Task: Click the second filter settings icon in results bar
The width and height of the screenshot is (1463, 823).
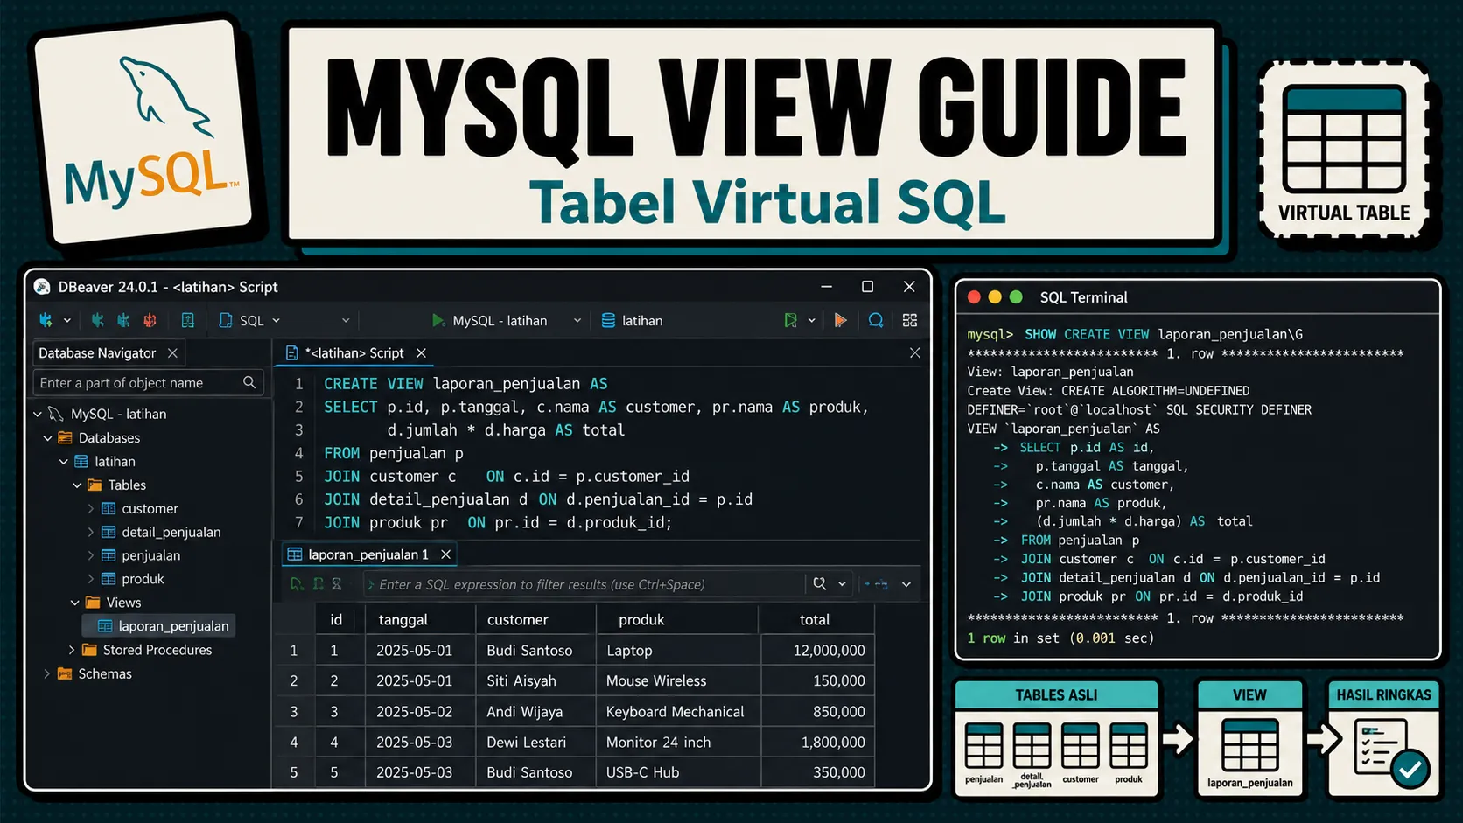Action: [318, 584]
